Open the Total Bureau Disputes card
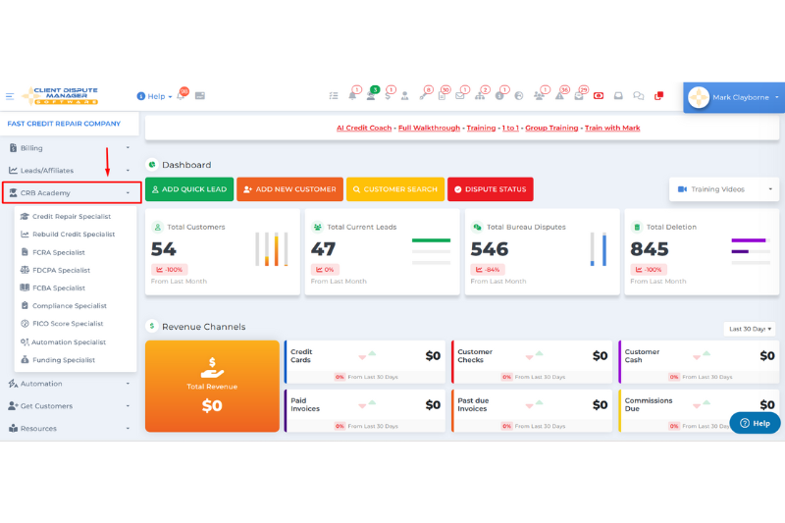 coord(543,252)
